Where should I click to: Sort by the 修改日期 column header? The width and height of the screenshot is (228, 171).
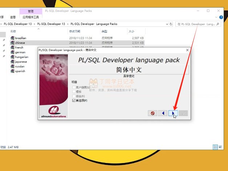click(75, 31)
